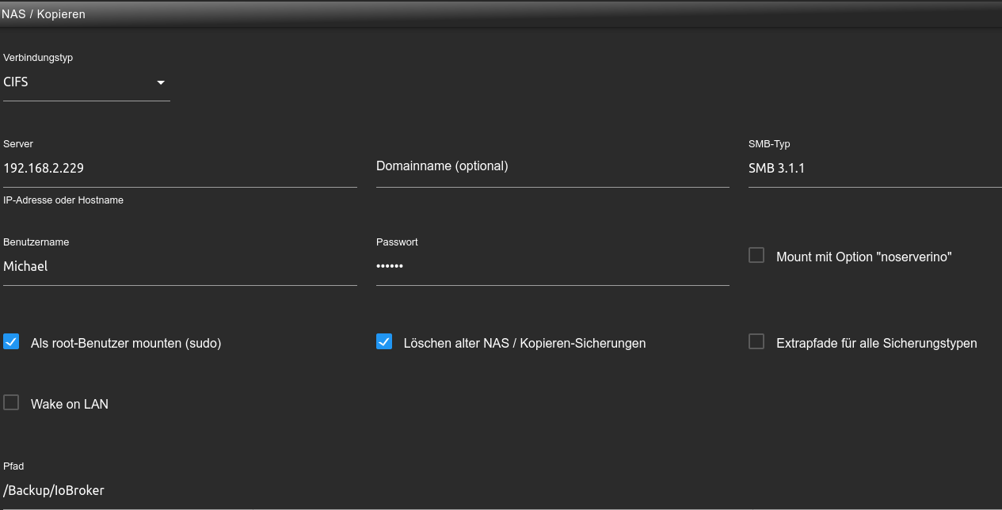Click the 'Wake on LAN' label text
The image size is (1002, 510).
pos(70,404)
